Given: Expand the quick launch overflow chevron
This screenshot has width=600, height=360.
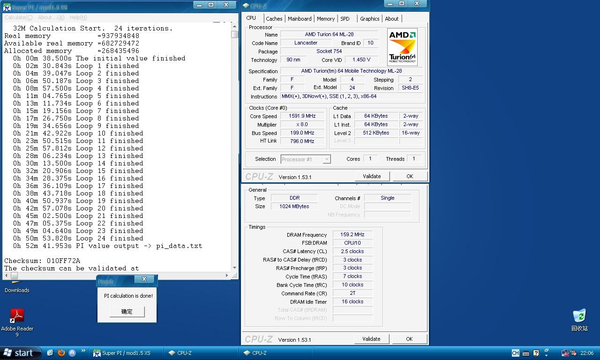Looking at the screenshot, I should click(x=83, y=351).
